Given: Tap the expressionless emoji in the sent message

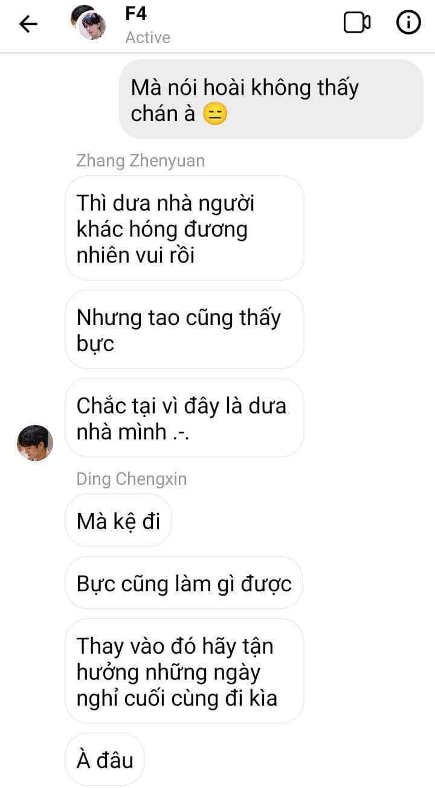Looking at the screenshot, I should coord(214,114).
